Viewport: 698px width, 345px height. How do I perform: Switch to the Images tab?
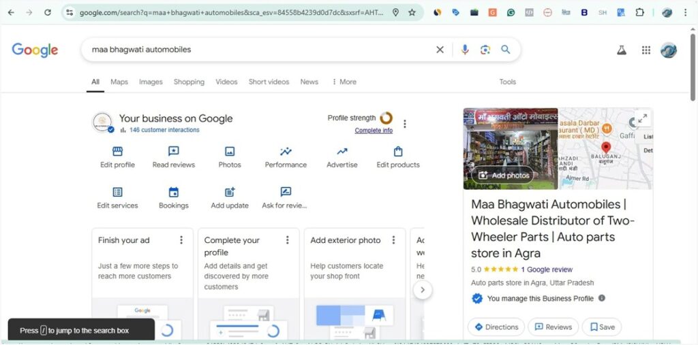pos(151,82)
